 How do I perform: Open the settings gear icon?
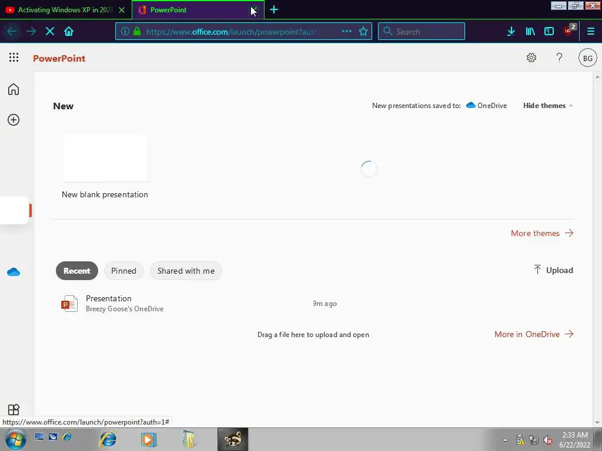point(531,58)
